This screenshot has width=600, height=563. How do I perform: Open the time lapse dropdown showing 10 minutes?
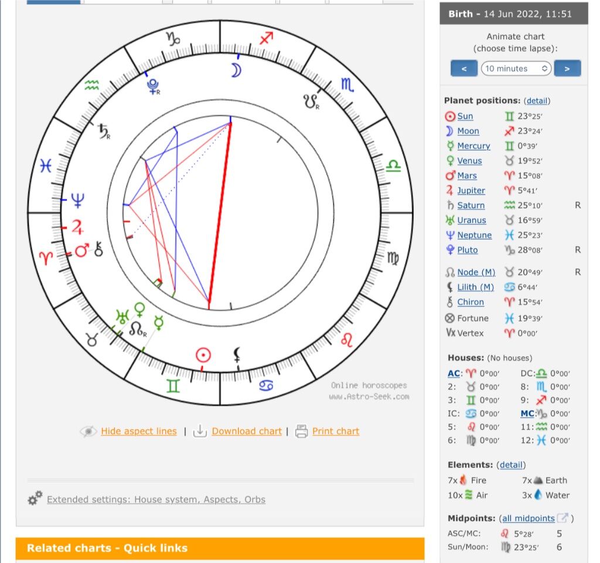pyautogui.click(x=516, y=69)
